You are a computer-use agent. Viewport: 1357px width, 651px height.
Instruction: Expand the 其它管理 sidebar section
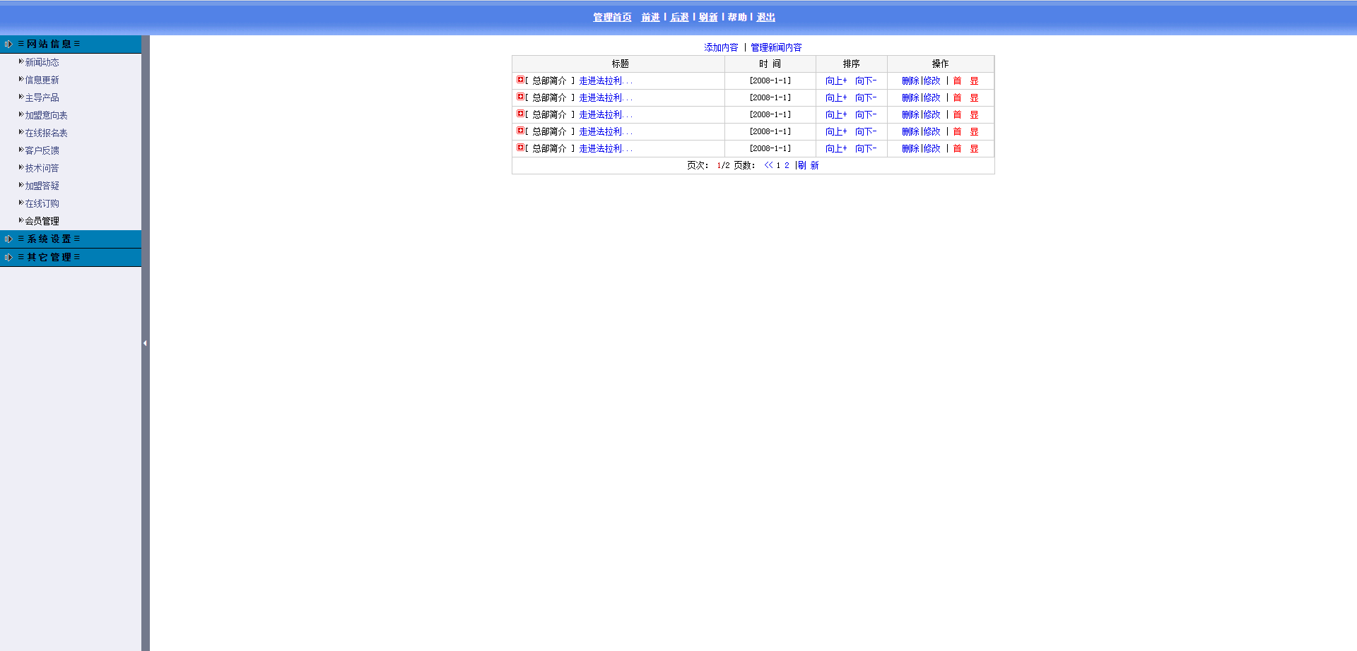(71, 257)
